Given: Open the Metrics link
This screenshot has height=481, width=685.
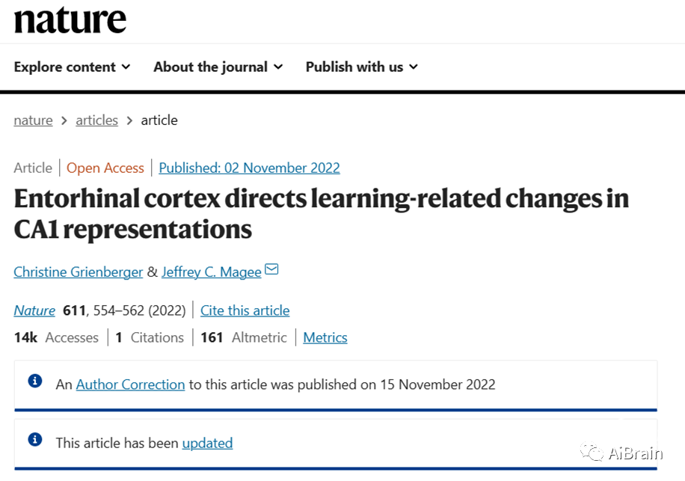Looking at the screenshot, I should click(x=325, y=337).
